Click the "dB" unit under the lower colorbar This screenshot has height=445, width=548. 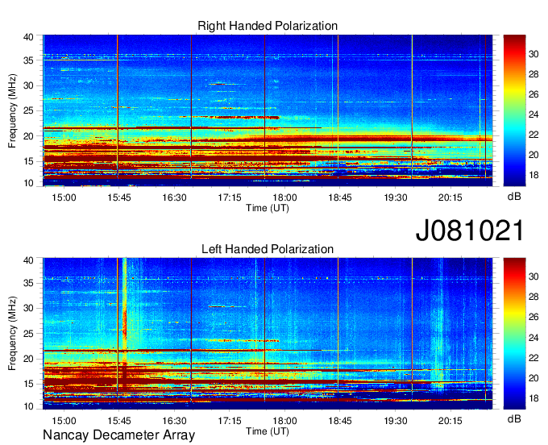coord(514,418)
